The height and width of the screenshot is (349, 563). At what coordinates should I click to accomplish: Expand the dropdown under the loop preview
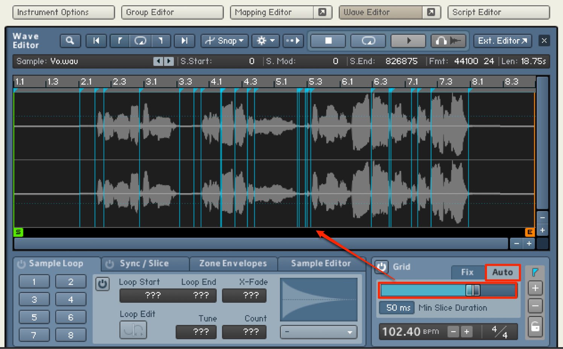(x=319, y=332)
